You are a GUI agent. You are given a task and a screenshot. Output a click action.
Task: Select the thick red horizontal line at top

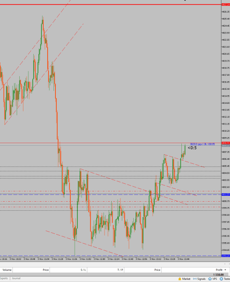coord(110,5)
